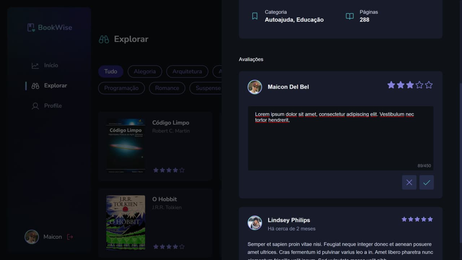This screenshot has width=462, height=260.
Task: Switch to the Romance category filter
Action: pos(167,88)
